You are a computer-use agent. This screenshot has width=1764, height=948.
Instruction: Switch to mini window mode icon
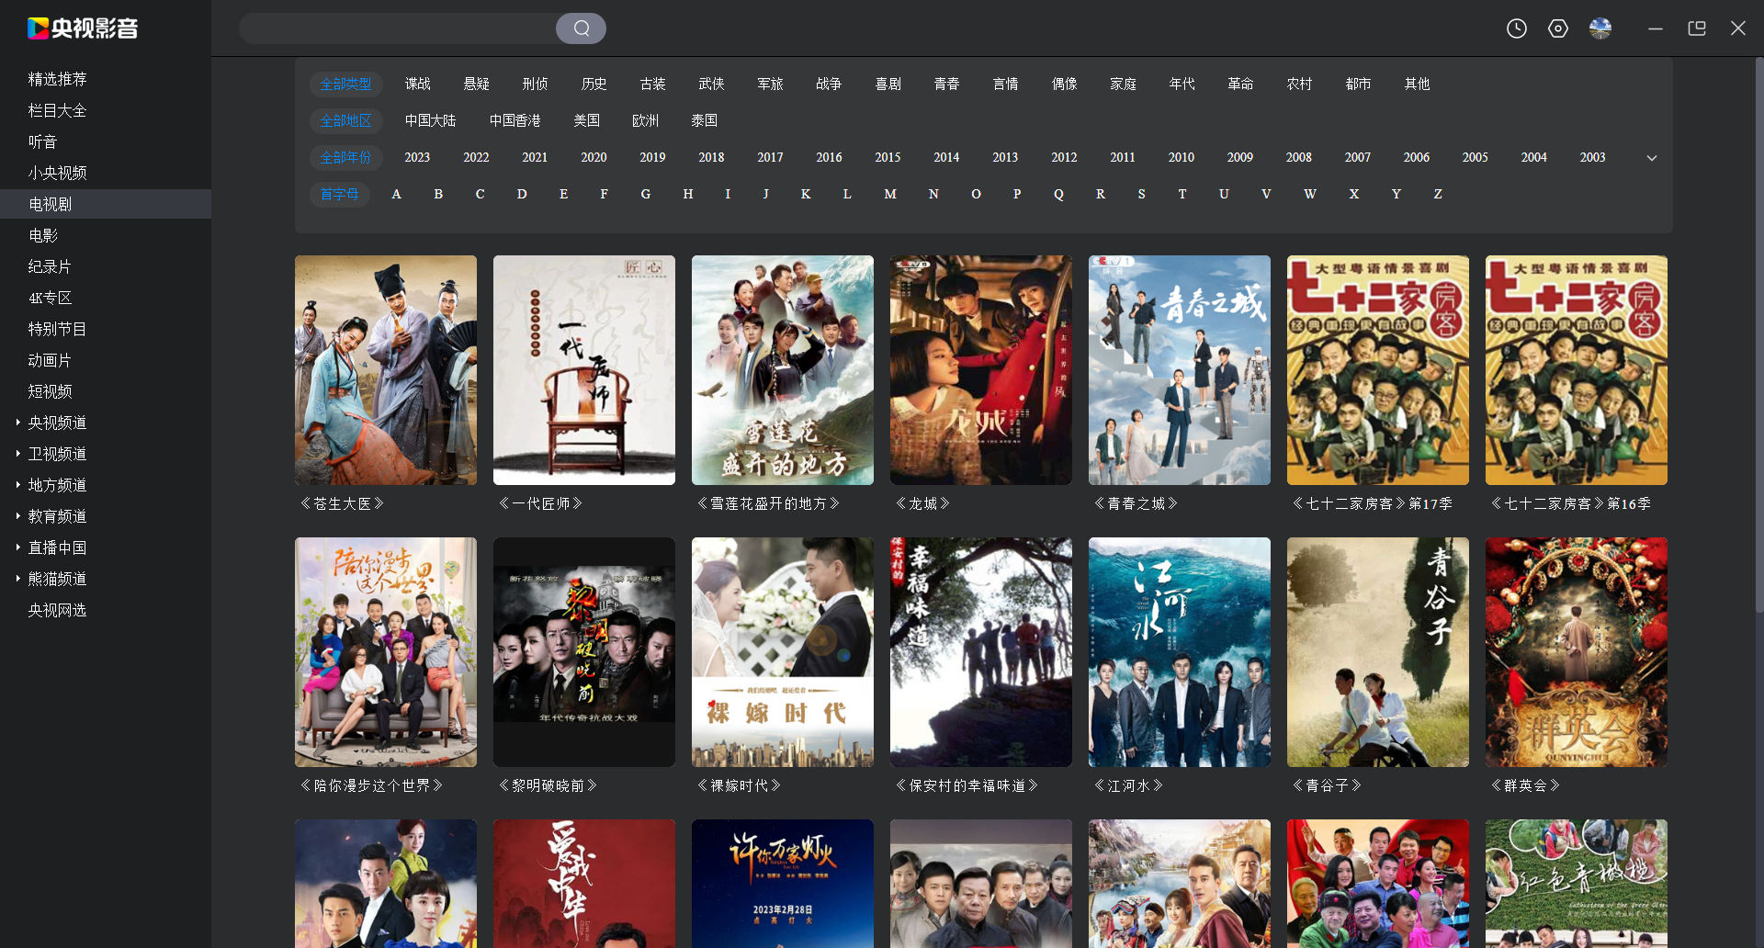[1697, 28]
